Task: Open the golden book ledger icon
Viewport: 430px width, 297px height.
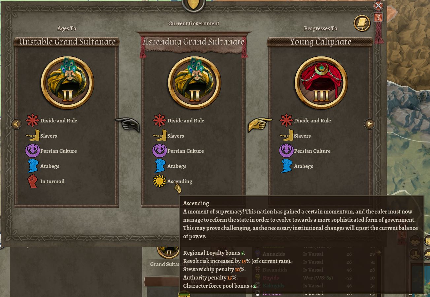Action: [362, 23]
